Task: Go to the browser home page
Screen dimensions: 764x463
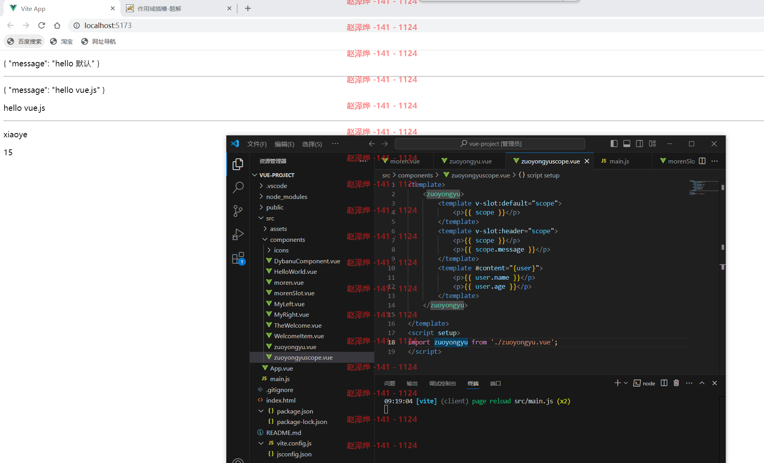Action: pos(57,25)
